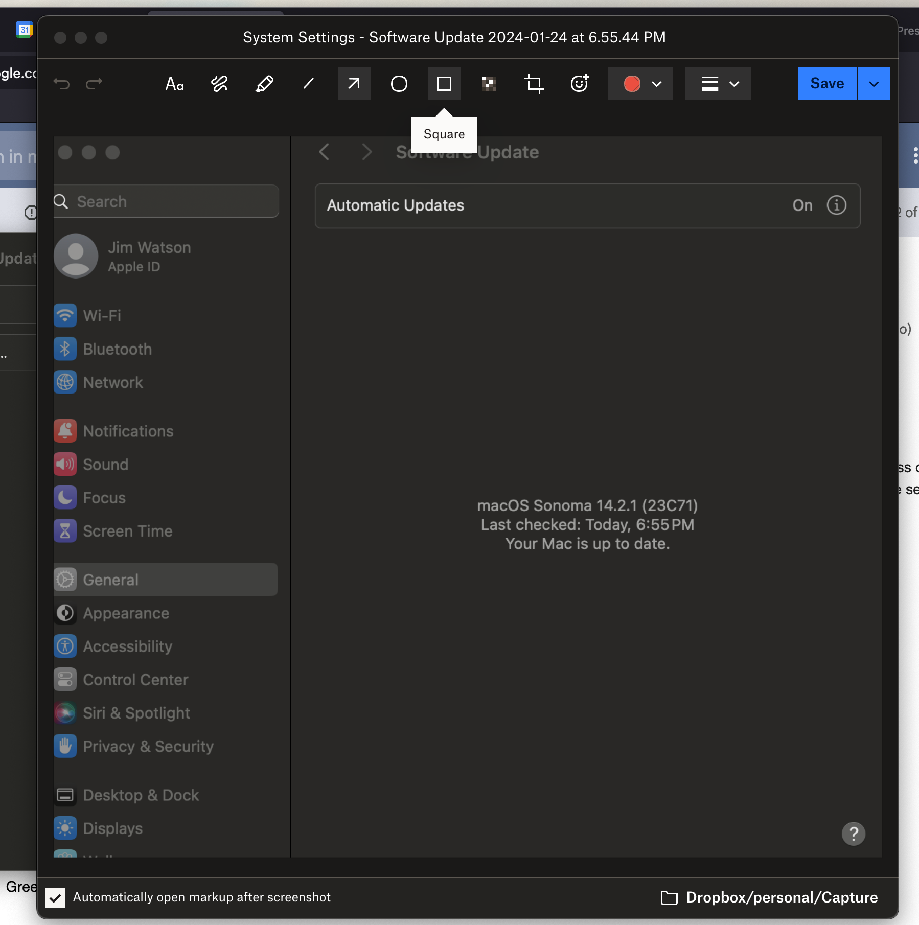Screen dimensions: 919x925
Task: Click the Automatic Updates info icon
Action: pos(837,205)
